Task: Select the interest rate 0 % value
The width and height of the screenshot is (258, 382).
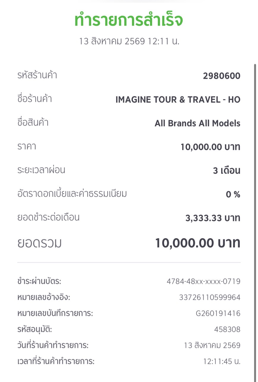Action: (x=233, y=194)
